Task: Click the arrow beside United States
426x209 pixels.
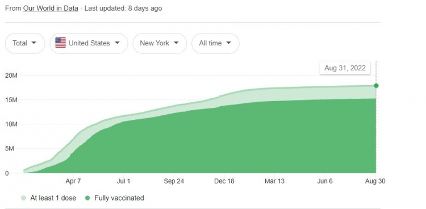Action: [x=117, y=43]
